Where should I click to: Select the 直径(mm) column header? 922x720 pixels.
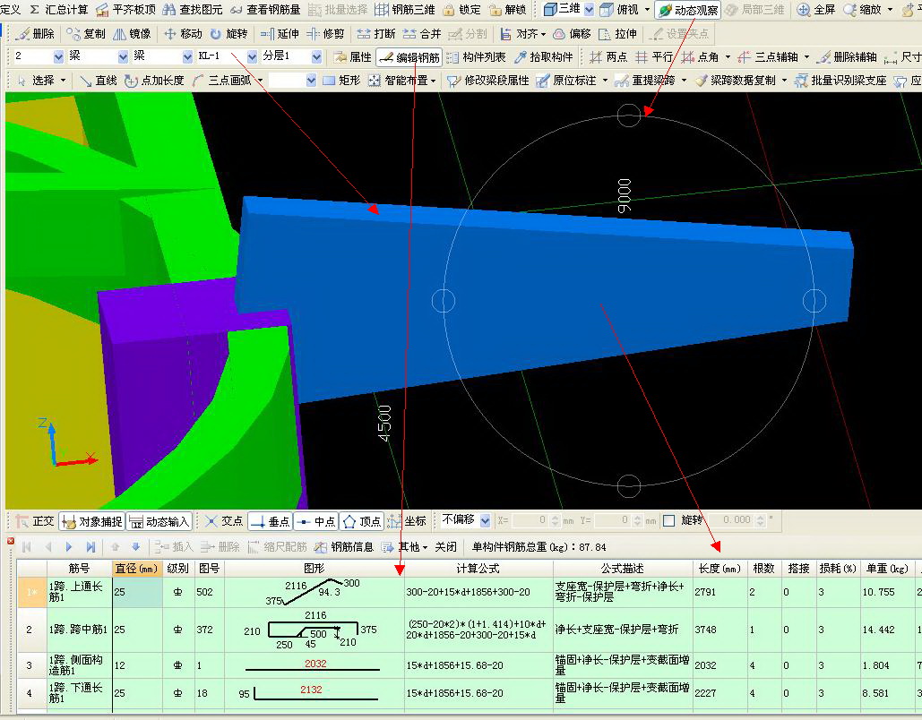(x=136, y=569)
